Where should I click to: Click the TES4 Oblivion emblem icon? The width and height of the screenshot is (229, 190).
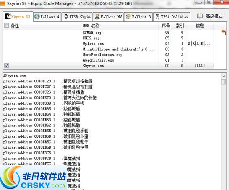(x=157, y=17)
